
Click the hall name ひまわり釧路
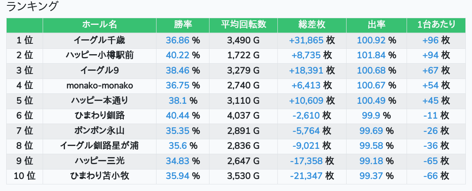coord(99,115)
